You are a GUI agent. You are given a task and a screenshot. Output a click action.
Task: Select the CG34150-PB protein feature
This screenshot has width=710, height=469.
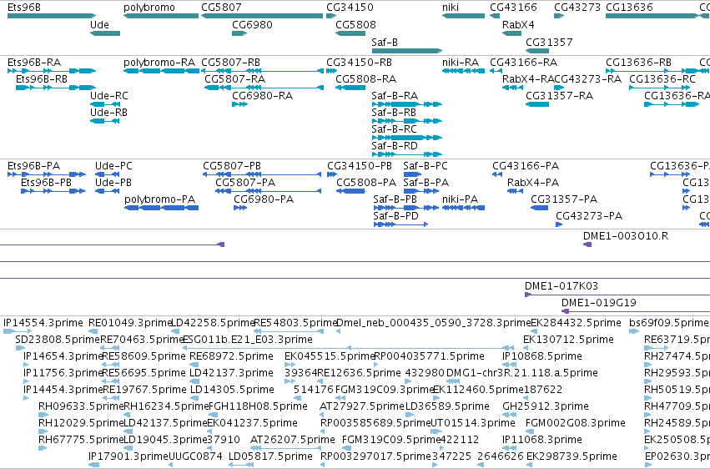pyautogui.click(x=332, y=174)
